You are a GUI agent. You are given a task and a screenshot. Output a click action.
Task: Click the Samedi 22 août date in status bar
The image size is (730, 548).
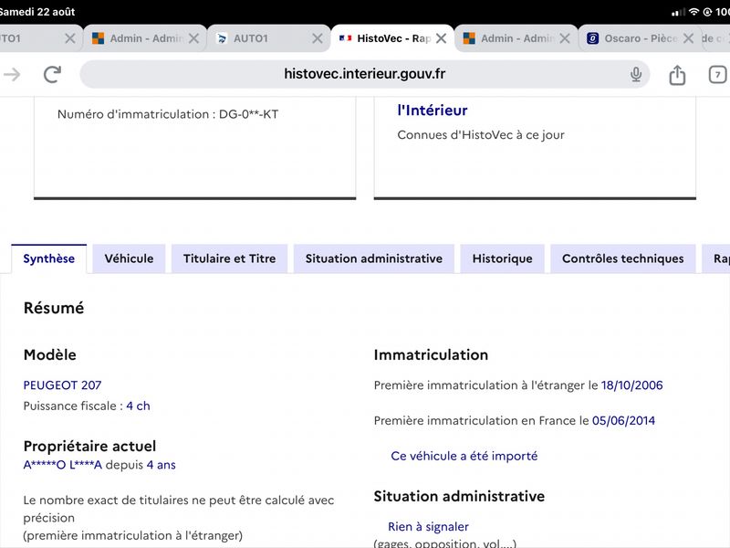[37, 12]
